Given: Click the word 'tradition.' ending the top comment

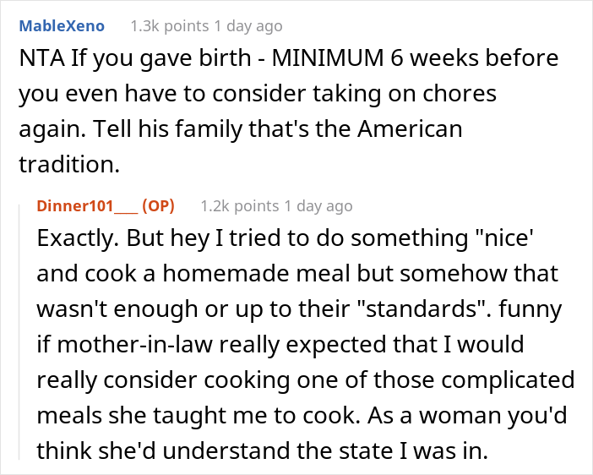Looking at the screenshot, I should tap(69, 165).
